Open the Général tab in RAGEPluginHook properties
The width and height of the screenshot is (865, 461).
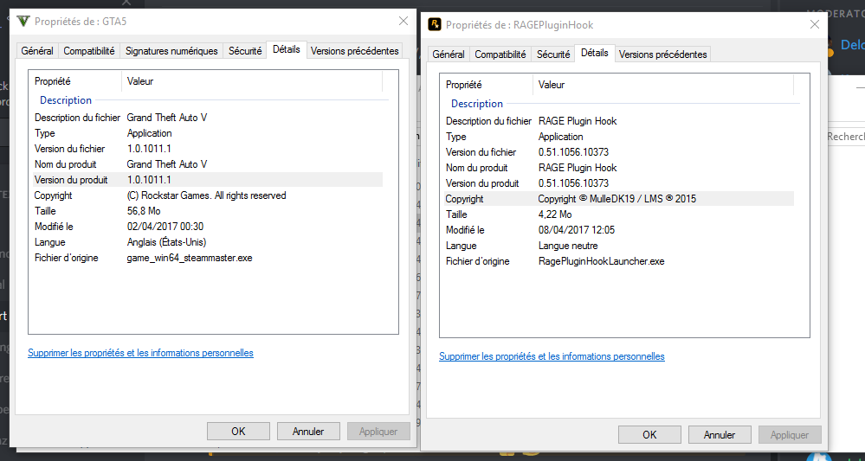click(449, 54)
